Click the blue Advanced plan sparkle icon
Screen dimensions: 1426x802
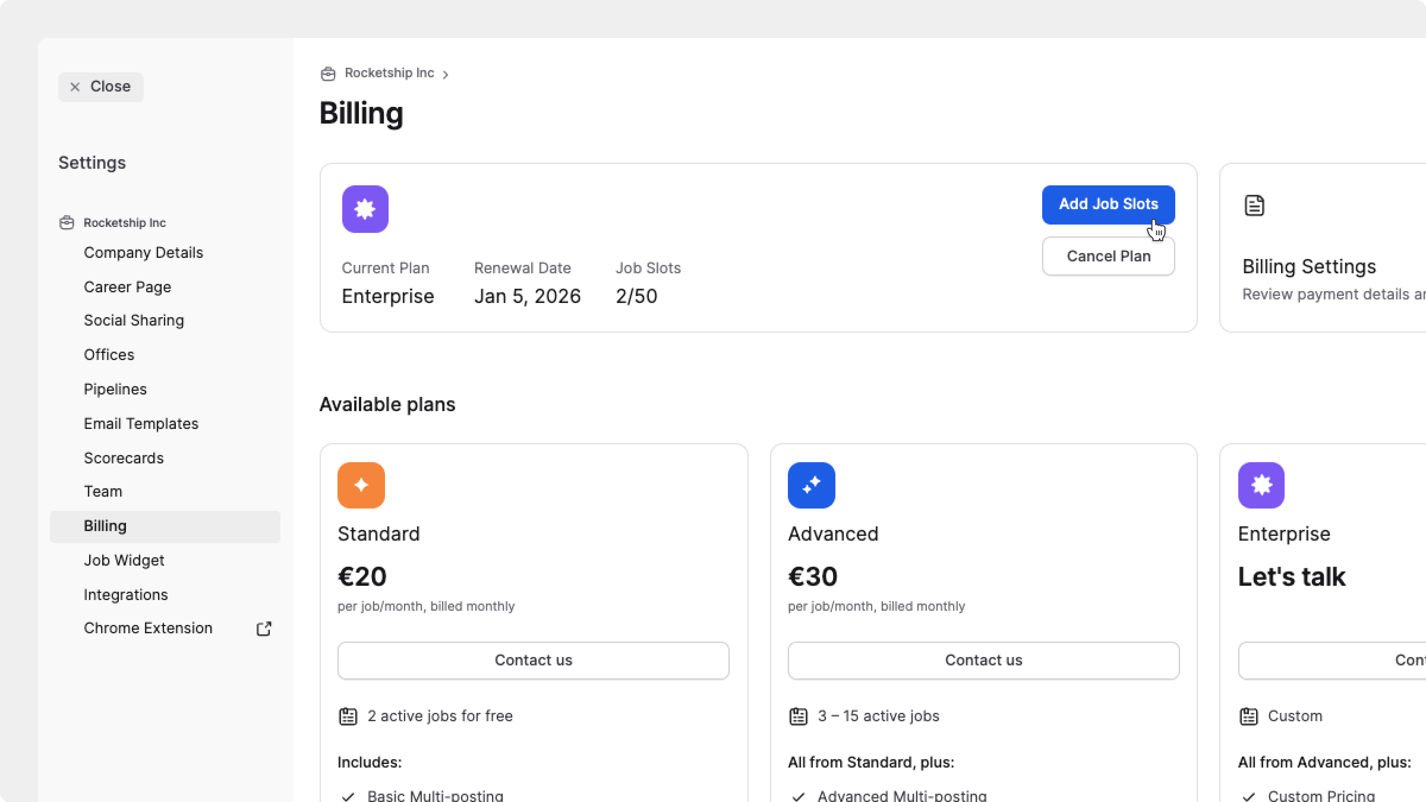811,485
